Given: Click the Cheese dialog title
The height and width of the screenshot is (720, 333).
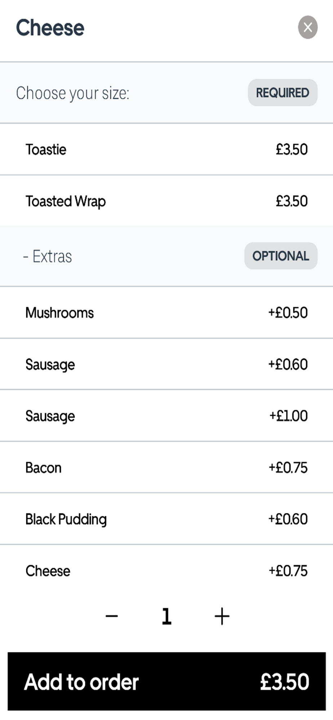Looking at the screenshot, I should coord(50,28).
